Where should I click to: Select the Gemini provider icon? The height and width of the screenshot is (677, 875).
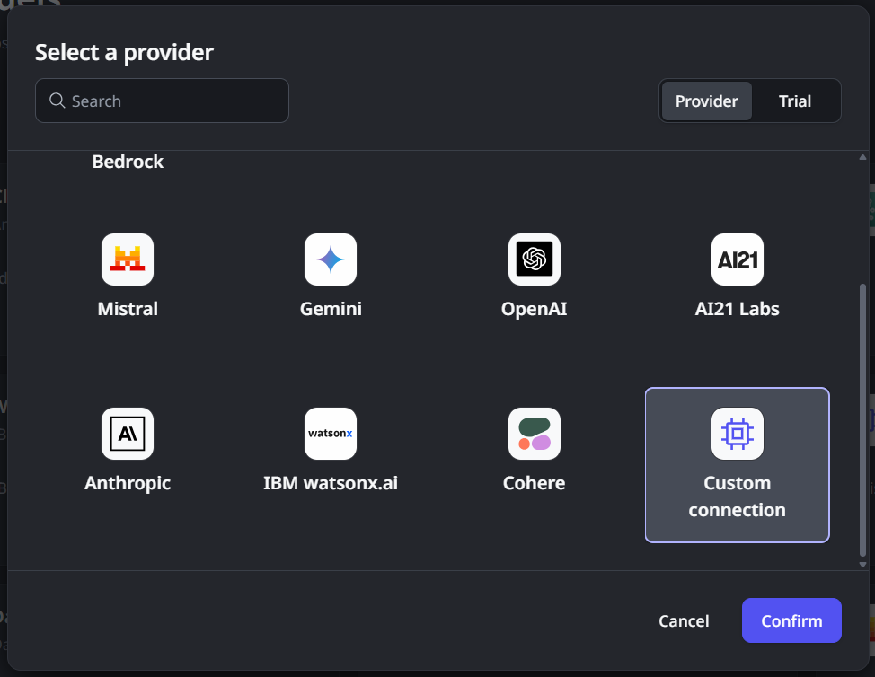pos(331,259)
